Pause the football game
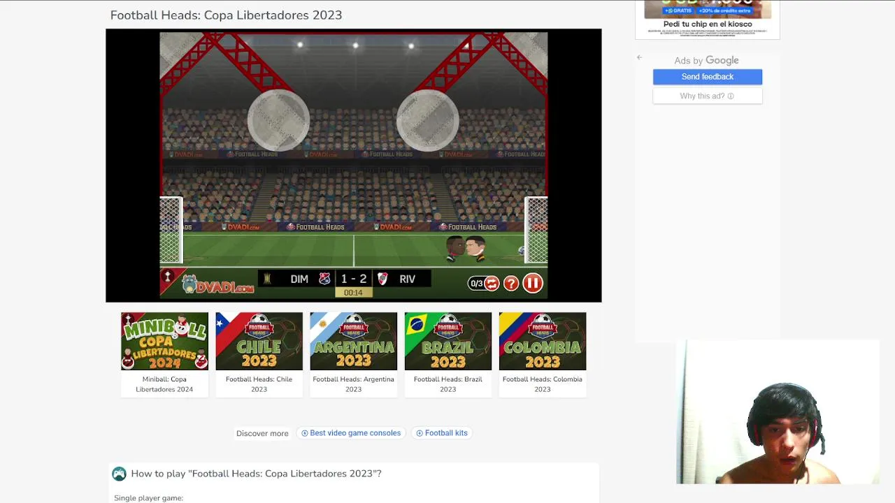Image resolution: width=895 pixels, height=503 pixels. click(x=533, y=283)
